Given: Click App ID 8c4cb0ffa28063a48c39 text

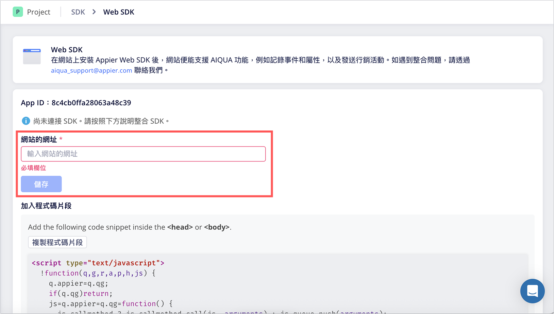Looking at the screenshot, I should pos(76,103).
